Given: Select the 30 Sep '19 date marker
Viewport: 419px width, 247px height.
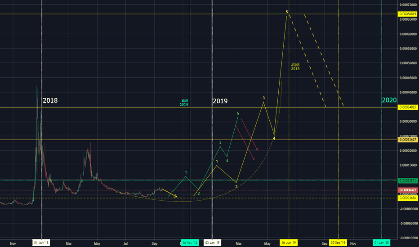Looking at the screenshot, I should [338, 243].
